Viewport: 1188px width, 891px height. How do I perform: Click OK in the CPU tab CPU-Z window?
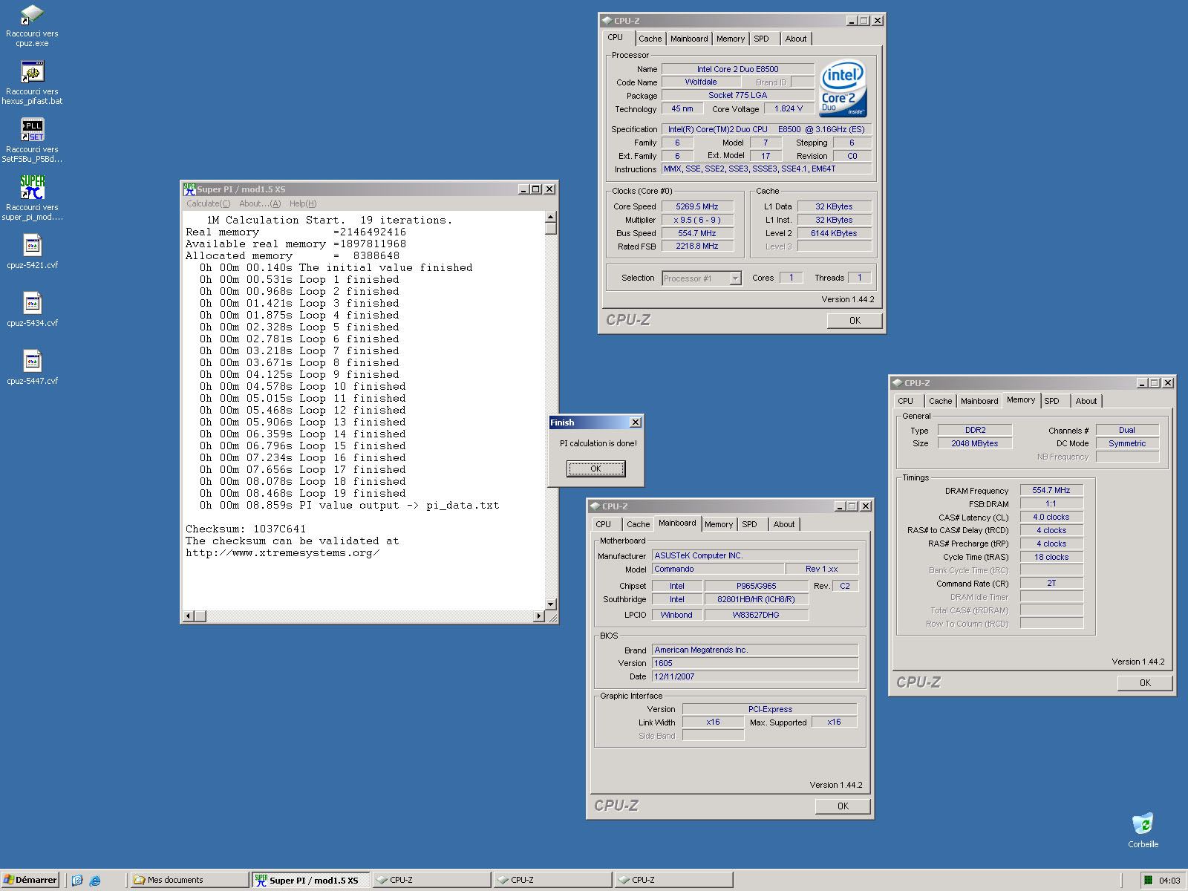pos(855,321)
